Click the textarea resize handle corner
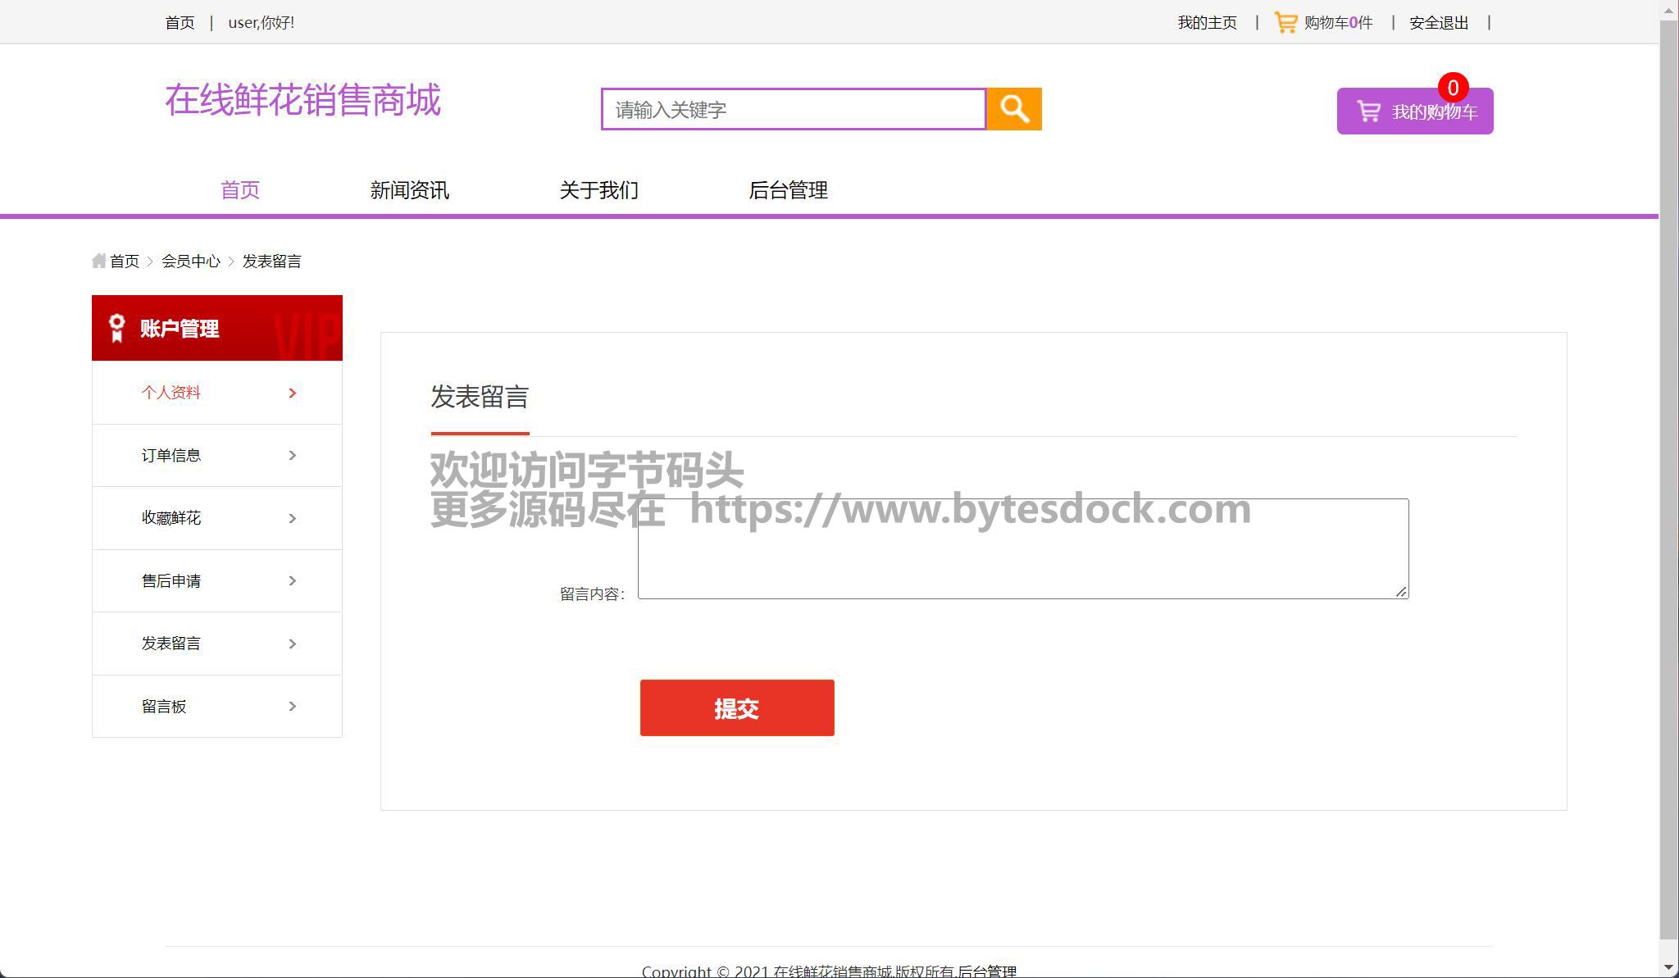This screenshot has height=978, width=1679. point(1401,591)
